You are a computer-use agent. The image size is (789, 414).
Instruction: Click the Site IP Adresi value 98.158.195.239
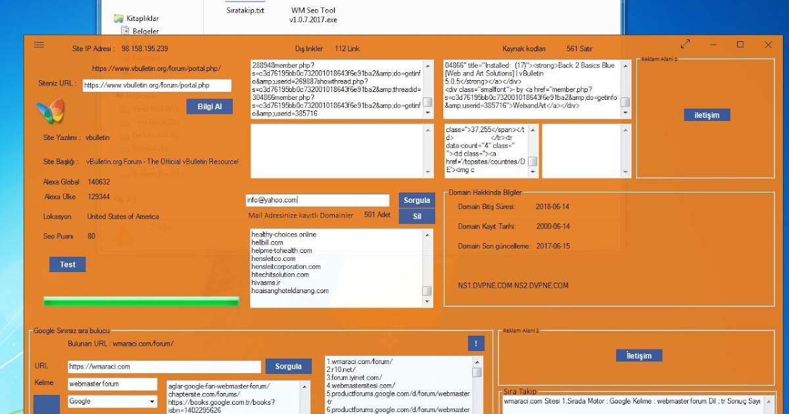pos(145,49)
